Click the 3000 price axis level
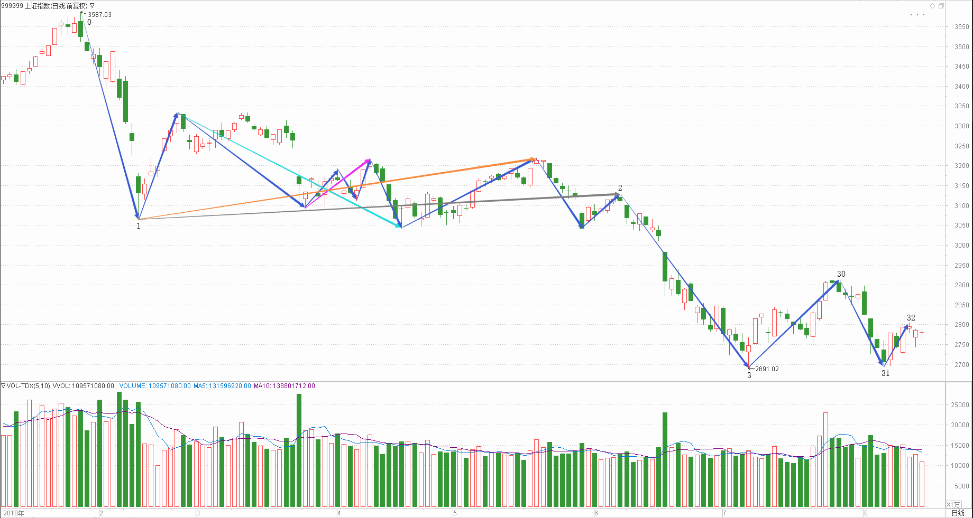973x518 pixels. (x=962, y=246)
